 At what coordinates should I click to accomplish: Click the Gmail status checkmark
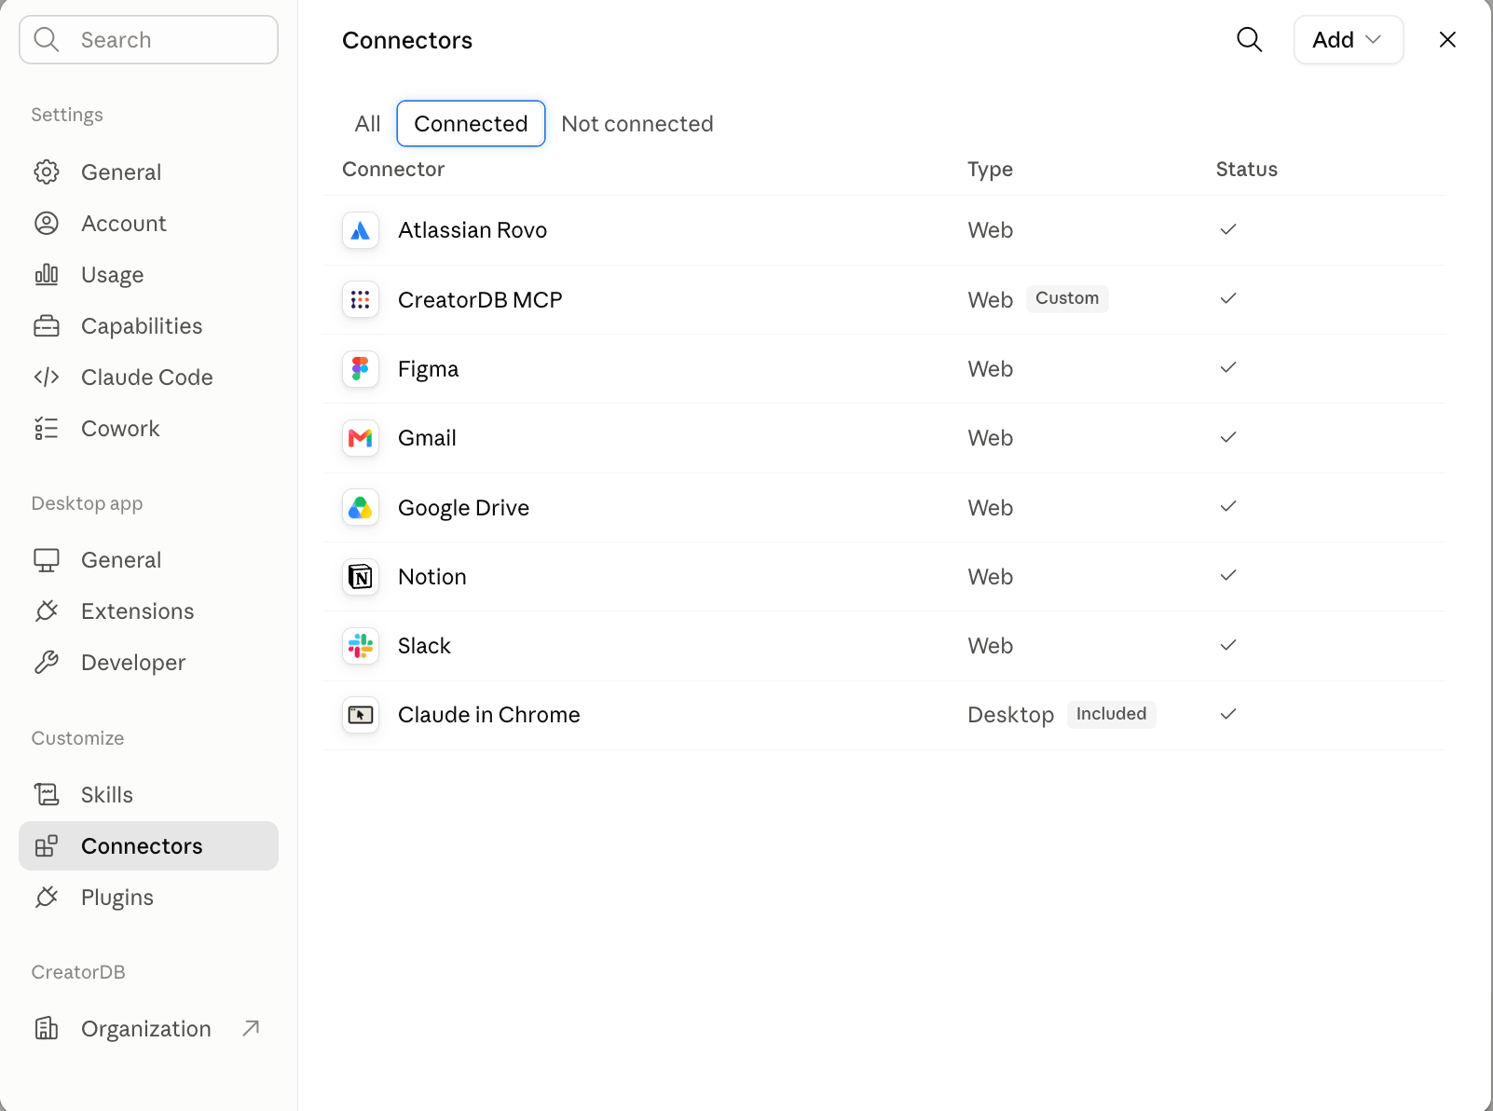tap(1228, 437)
